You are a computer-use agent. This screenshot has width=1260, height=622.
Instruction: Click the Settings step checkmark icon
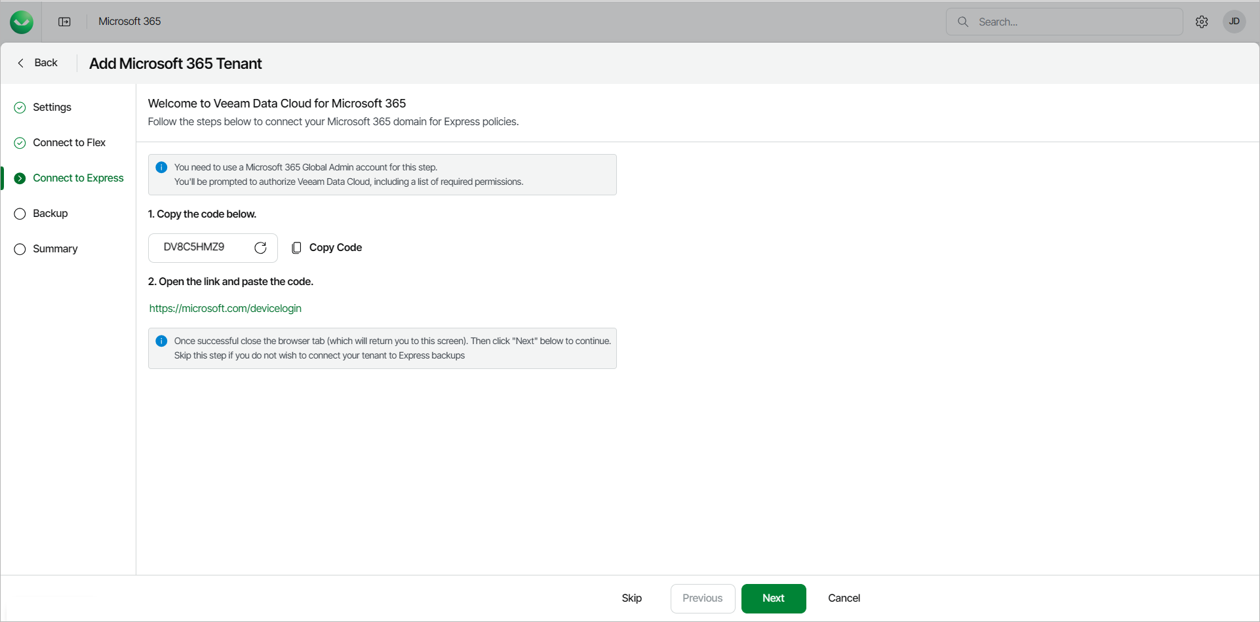[20, 107]
